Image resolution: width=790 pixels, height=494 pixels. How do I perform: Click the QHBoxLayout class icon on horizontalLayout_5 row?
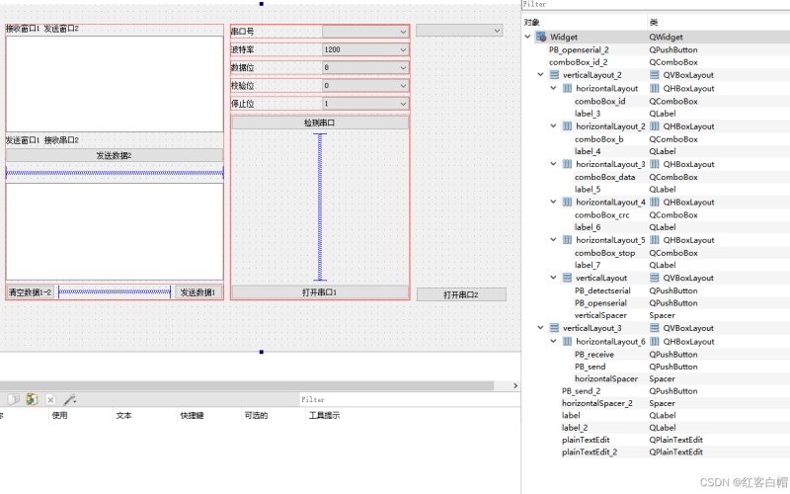655,239
